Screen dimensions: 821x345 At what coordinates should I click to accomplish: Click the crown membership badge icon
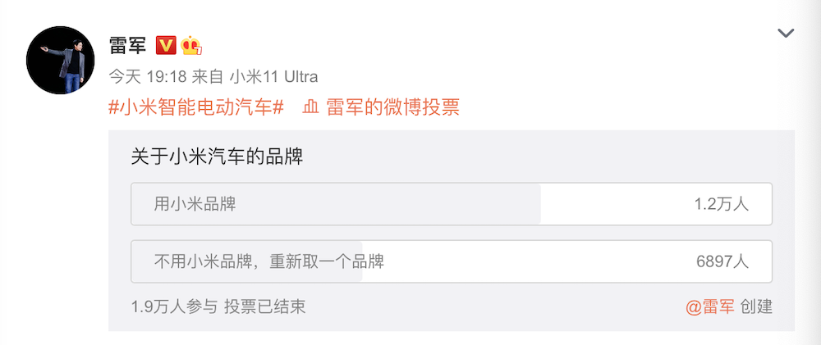(192, 45)
